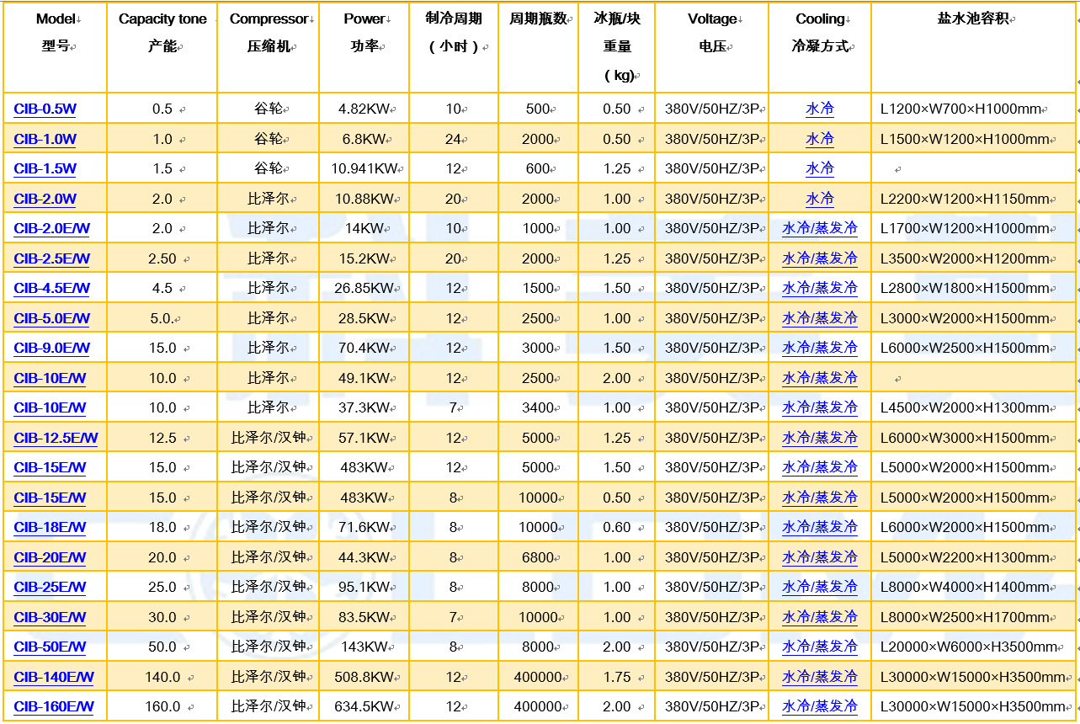Click the Voltage 电压 column header

(x=711, y=33)
